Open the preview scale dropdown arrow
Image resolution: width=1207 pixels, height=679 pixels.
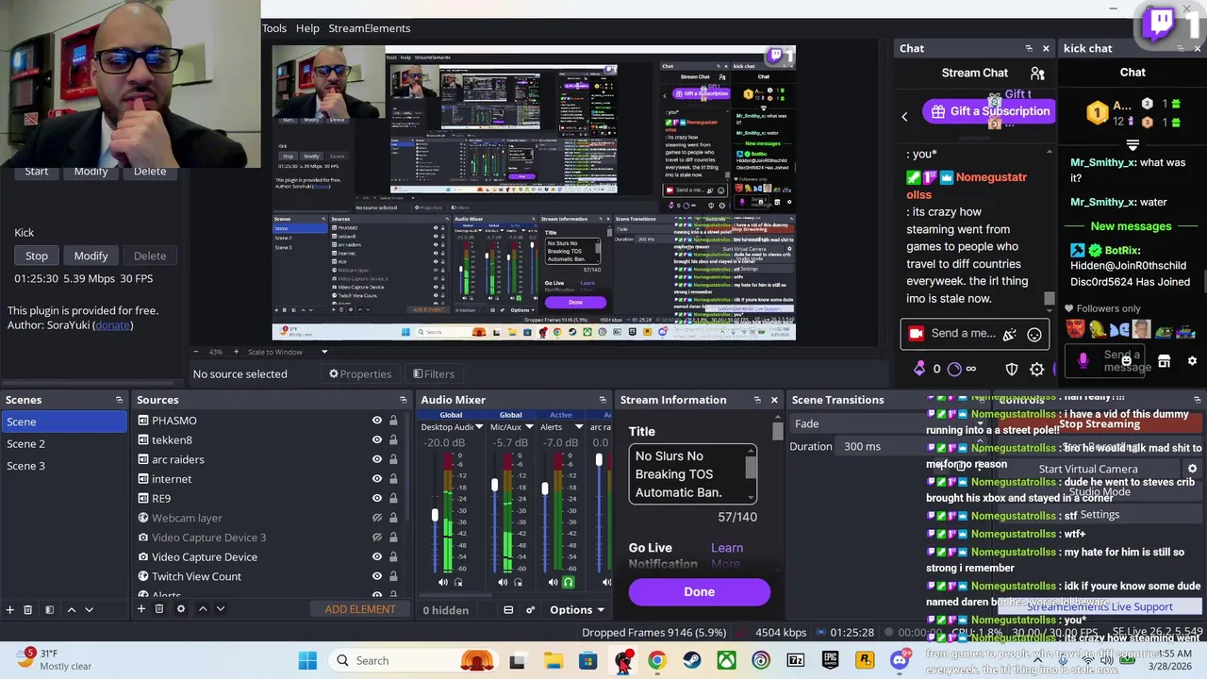tap(324, 352)
